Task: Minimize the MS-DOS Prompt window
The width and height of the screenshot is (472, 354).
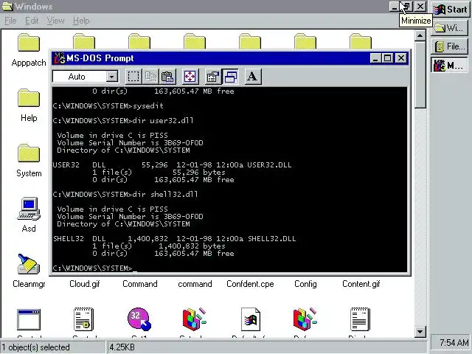Action: point(375,58)
